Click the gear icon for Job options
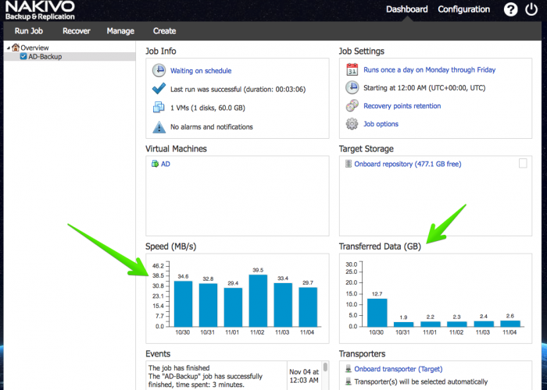Screen dimensions: 547x390 pos(352,123)
